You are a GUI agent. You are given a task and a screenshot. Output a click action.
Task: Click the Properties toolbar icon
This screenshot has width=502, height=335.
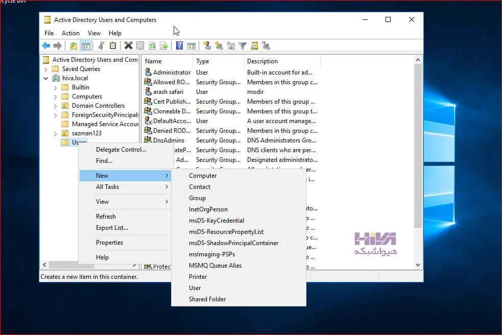(140, 46)
